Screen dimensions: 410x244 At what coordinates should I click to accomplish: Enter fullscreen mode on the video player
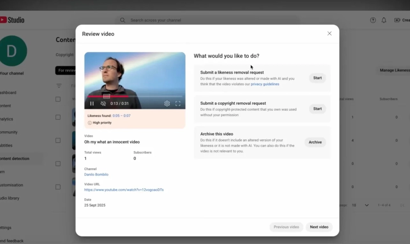point(178,104)
